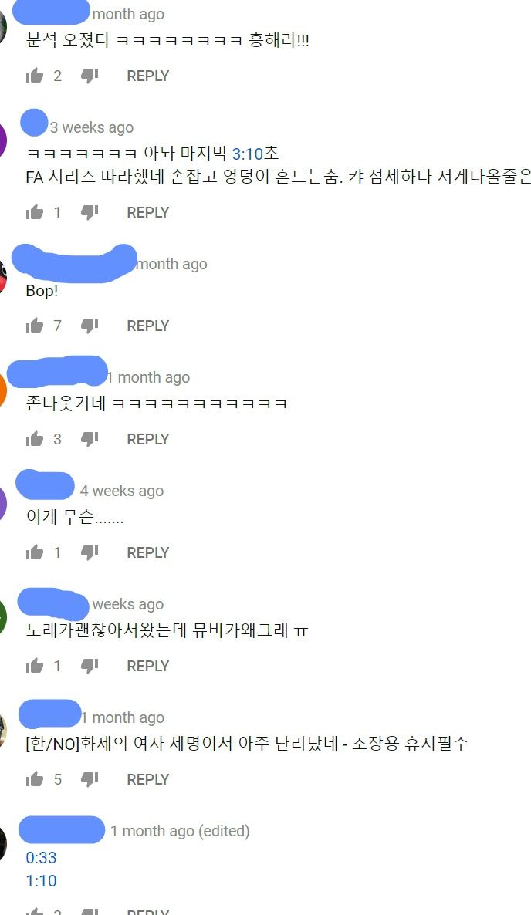531x915 pixels.
Task: Thumbs down the [한/NO]화제의 comment
Action: tap(90, 779)
